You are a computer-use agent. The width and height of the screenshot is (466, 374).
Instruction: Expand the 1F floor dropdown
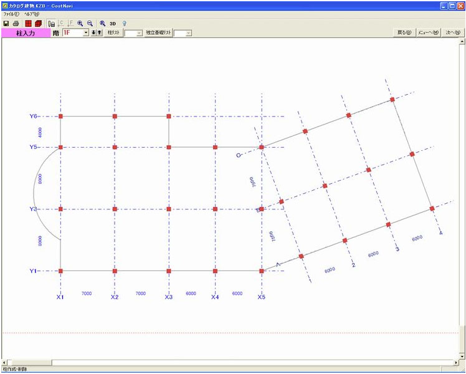tap(85, 32)
